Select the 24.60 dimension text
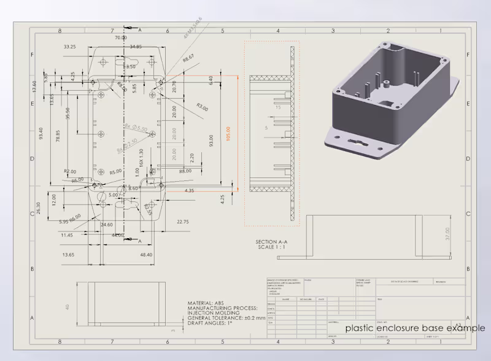Viewport: 491px width, 361px height. point(107,225)
